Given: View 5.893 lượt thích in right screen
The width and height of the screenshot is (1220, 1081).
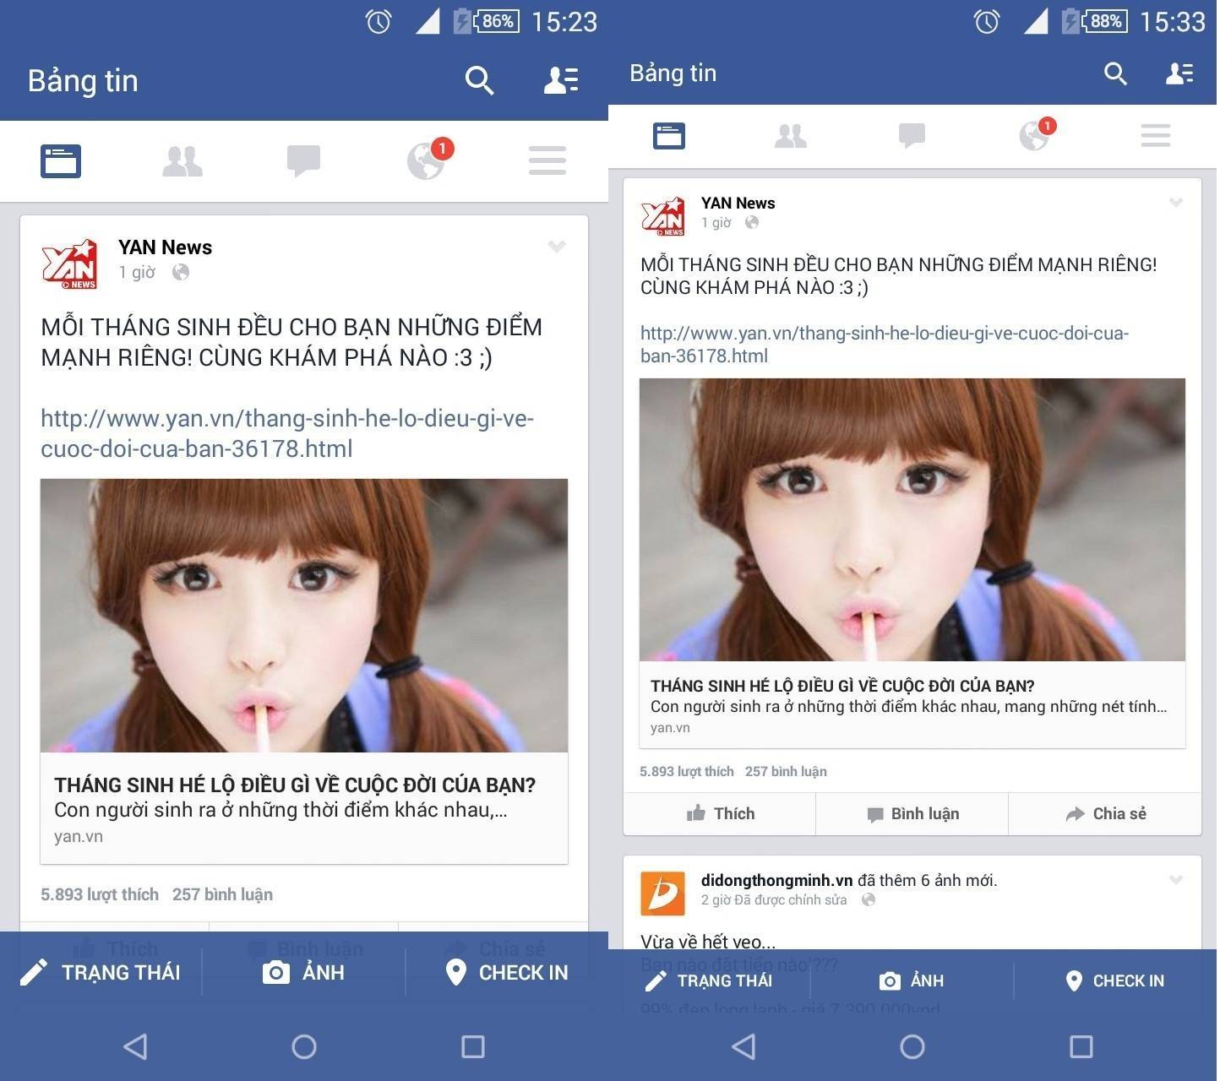Looking at the screenshot, I should click(x=687, y=771).
